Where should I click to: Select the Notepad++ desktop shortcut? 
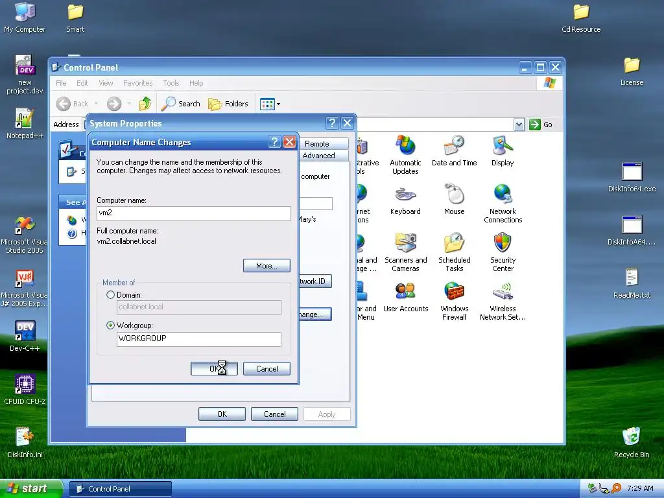click(25, 124)
